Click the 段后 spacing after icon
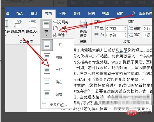This screenshot has height=122, width=154. tap(130, 35)
